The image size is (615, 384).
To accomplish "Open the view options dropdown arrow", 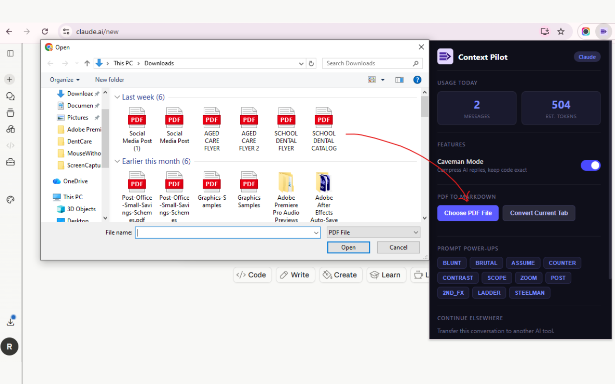I will (383, 80).
